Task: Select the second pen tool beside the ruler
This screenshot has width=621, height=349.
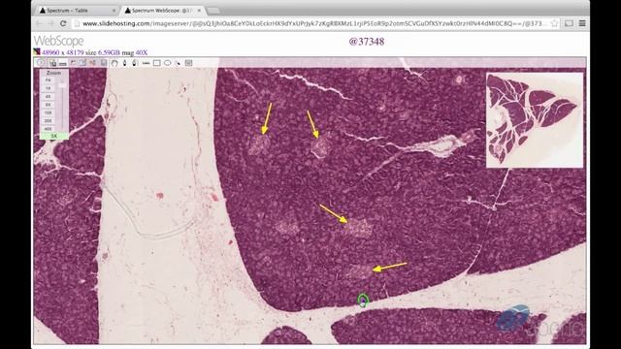Action: point(135,63)
